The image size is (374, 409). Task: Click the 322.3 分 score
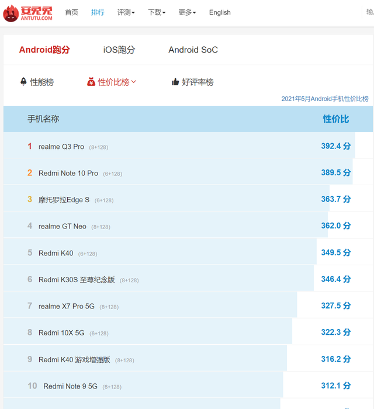336,332
